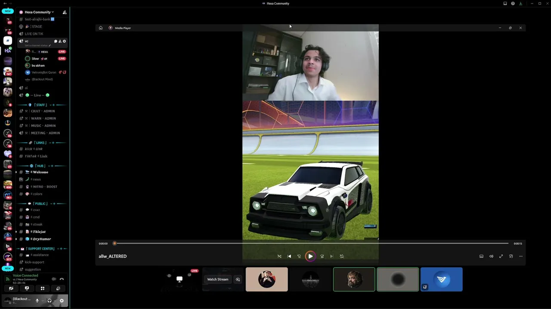Open Discord user settings
Screen dimensions: 551x309
point(62,300)
